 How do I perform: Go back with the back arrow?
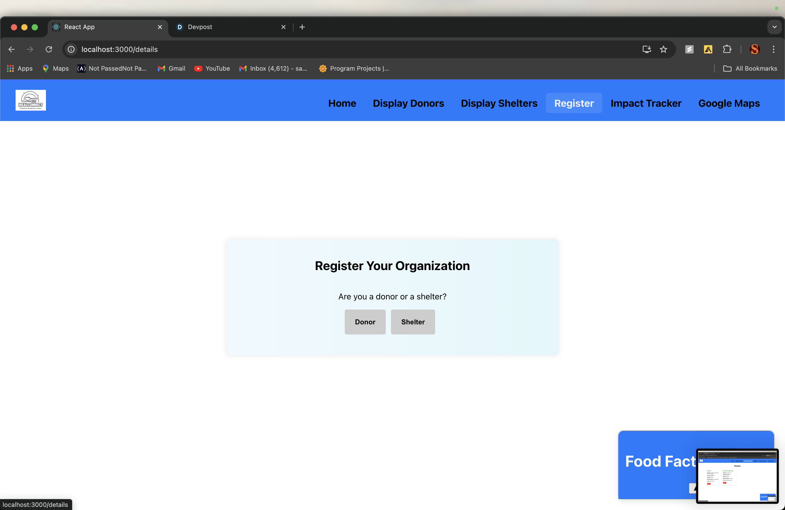point(11,50)
